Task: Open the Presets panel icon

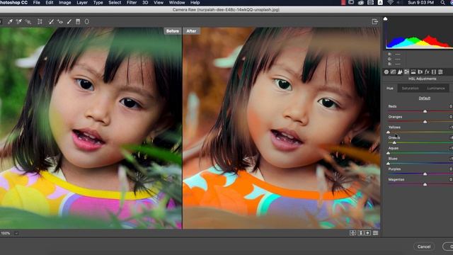Action: [x=440, y=72]
